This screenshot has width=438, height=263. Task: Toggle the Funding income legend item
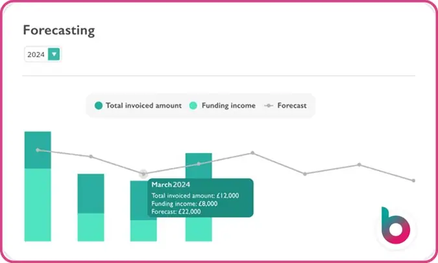coord(222,105)
